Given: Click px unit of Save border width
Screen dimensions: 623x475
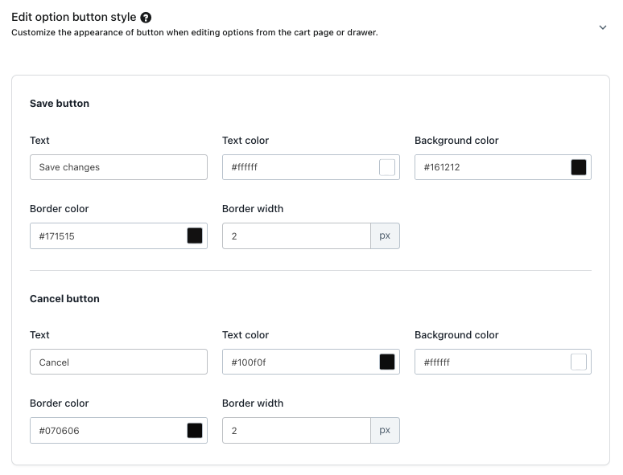Looking at the screenshot, I should point(385,235).
